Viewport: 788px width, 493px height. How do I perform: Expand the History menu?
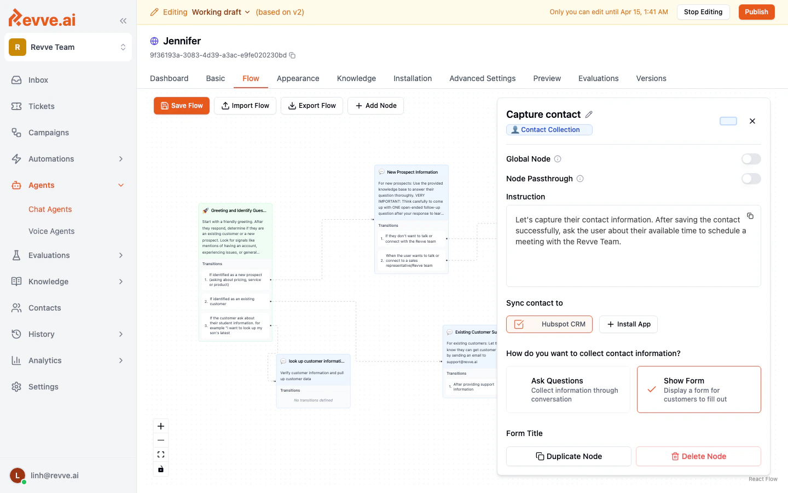pyautogui.click(x=68, y=334)
